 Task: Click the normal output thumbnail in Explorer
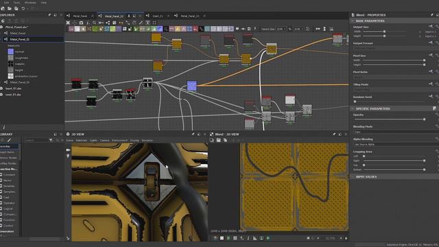click(x=11, y=51)
